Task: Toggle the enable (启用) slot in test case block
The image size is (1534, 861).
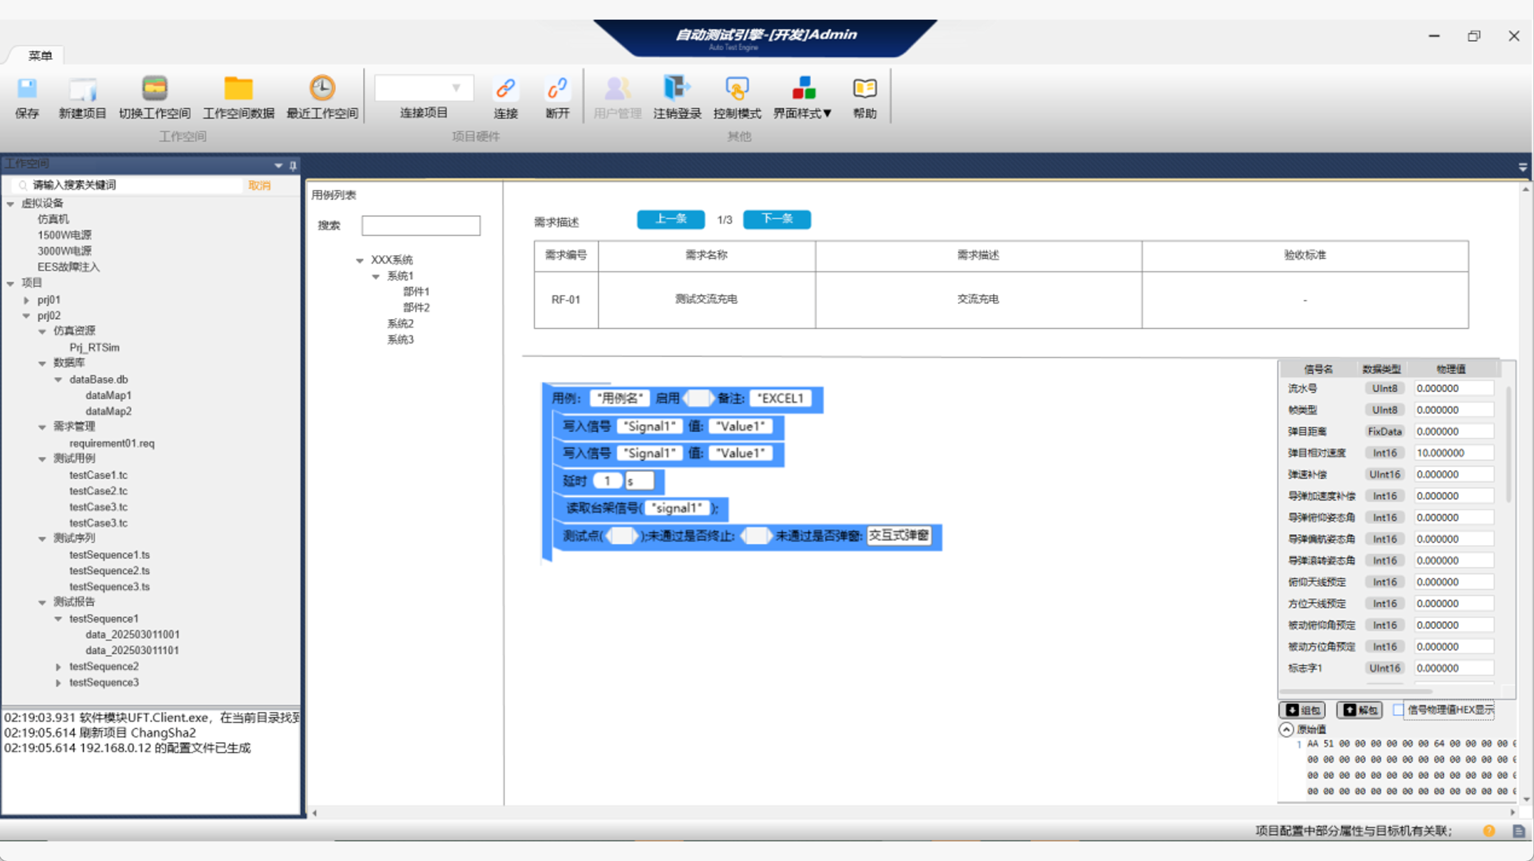Action: pos(698,398)
